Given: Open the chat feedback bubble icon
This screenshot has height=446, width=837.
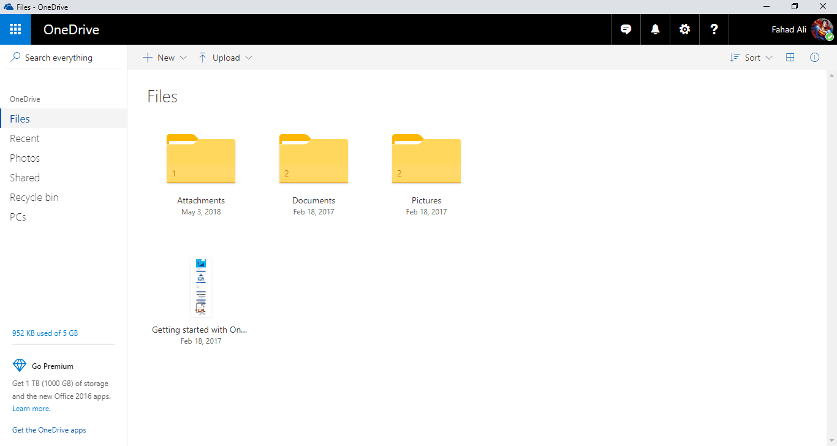Looking at the screenshot, I should point(626,29).
